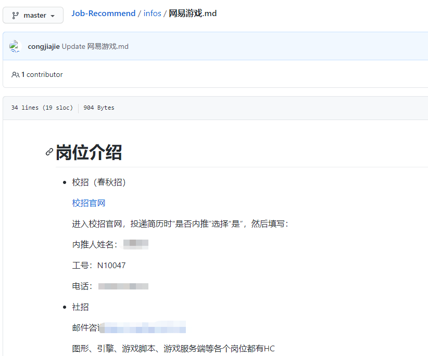Viewport: 428px width, 356px height.
Task: Open the master branch dropdown
Action: pyautogui.click(x=33, y=15)
